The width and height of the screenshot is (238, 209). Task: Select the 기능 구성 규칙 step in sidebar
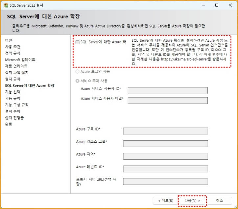[17, 105]
